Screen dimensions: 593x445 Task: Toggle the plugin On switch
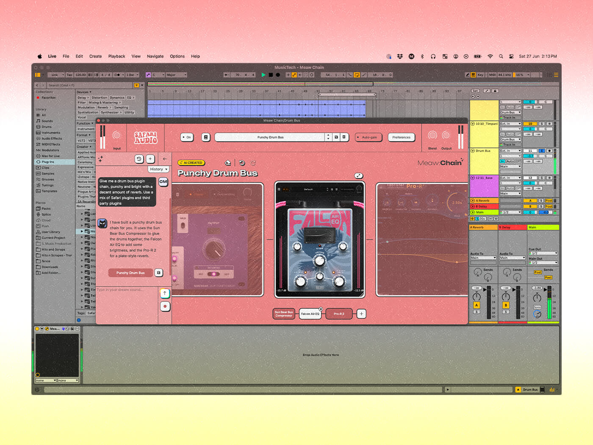186,137
